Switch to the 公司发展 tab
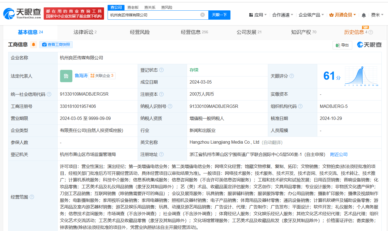The image size is (388, 231). (x=249, y=32)
